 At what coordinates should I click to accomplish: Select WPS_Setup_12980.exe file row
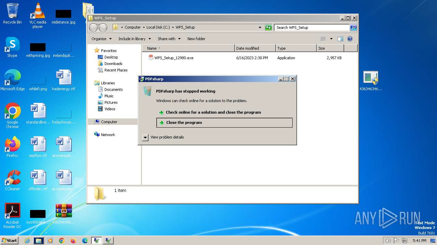(x=245, y=58)
